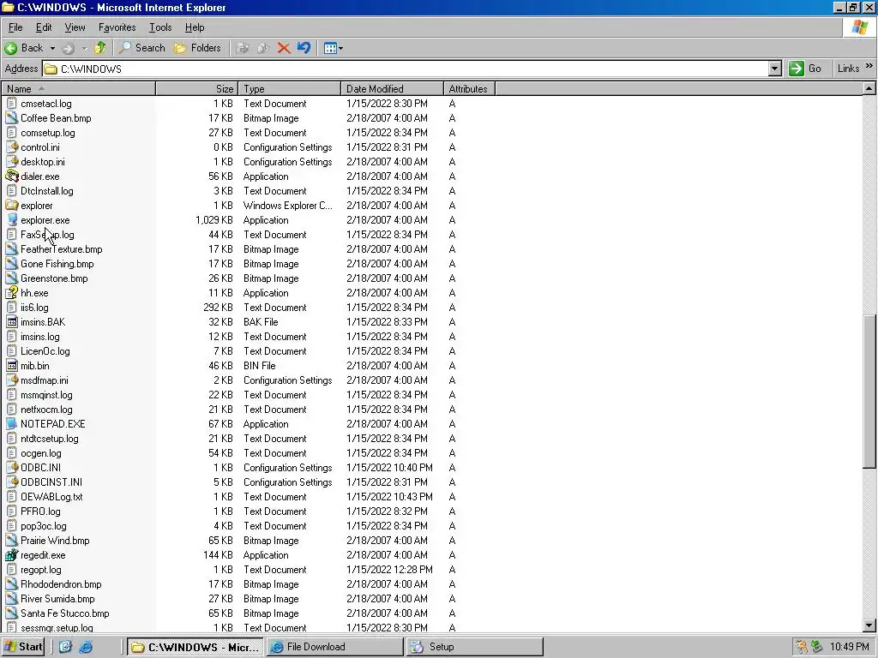Image resolution: width=878 pixels, height=658 pixels.
Task: Open the Back history dropdown arrow
Action: 52,48
